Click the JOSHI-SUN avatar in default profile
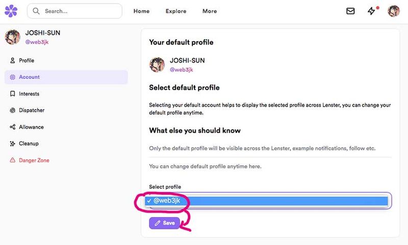Image resolution: width=408 pixels, height=245 pixels. click(157, 65)
